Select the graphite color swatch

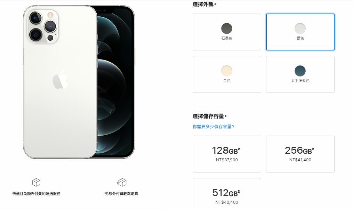click(227, 29)
